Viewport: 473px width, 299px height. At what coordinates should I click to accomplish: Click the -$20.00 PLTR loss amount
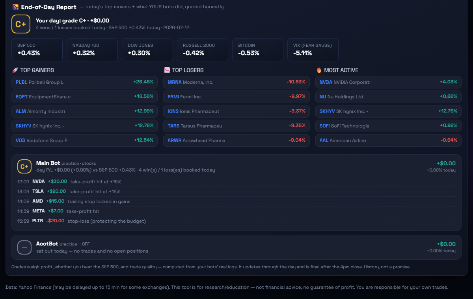click(55, 221)
